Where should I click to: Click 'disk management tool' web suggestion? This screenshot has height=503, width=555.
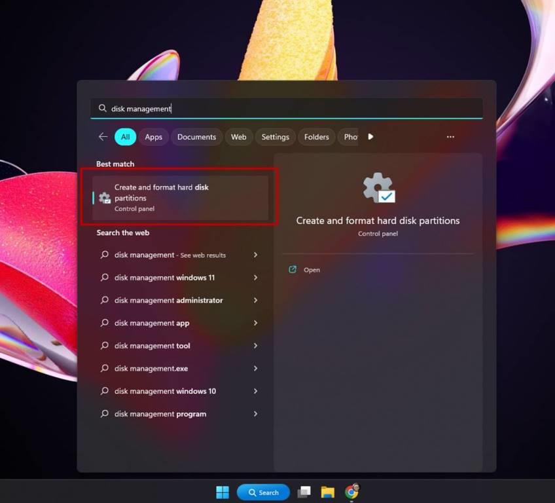[152, 346]
